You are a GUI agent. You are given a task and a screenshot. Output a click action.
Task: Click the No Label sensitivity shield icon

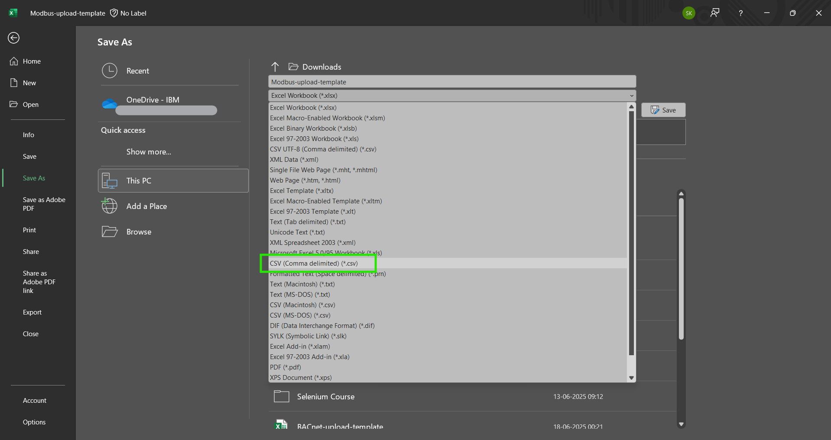(x=114, y=13)
